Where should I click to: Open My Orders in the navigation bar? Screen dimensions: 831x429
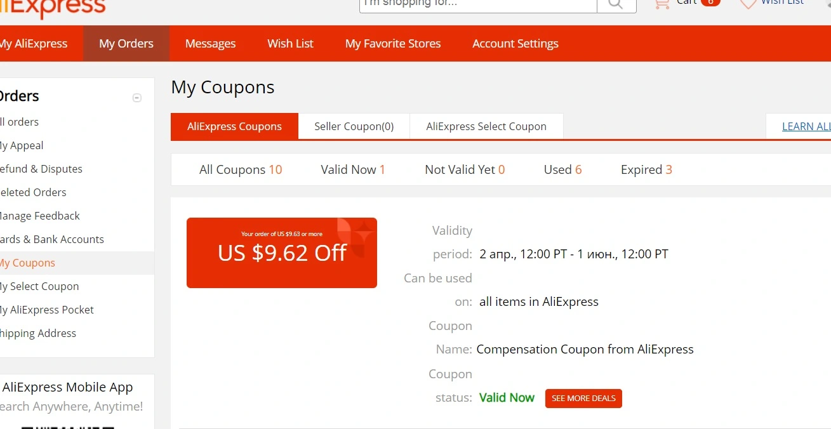(126, 44)
